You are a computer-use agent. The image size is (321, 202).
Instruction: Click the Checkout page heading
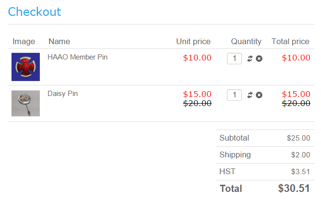35,12
